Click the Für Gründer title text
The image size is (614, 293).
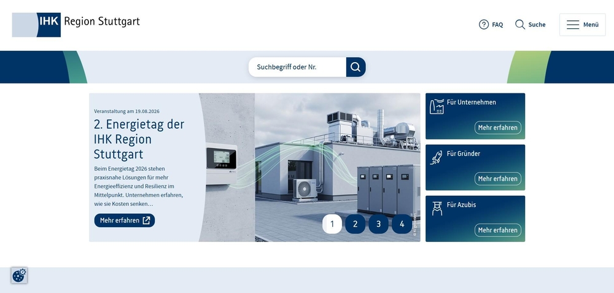[x=463, y=154]
